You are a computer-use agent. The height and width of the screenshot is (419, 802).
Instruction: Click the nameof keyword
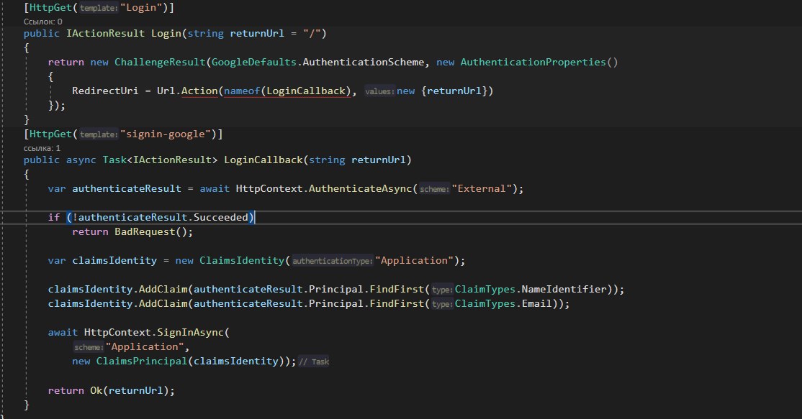242,91
